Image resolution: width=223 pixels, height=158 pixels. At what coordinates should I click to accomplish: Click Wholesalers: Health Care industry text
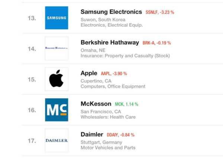(108, 117)
